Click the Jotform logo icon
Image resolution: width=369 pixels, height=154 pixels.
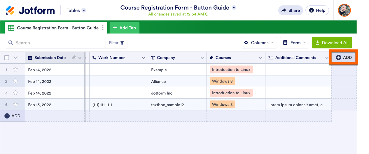[10, 10]
